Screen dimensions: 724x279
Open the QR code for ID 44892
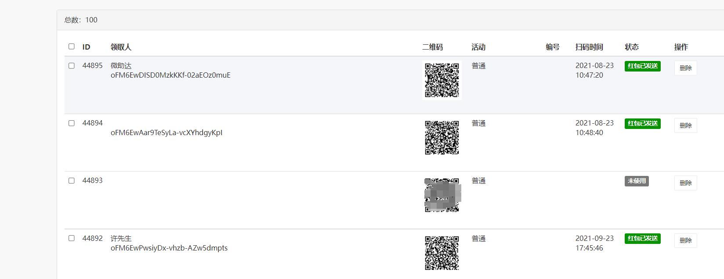point(442,253)
